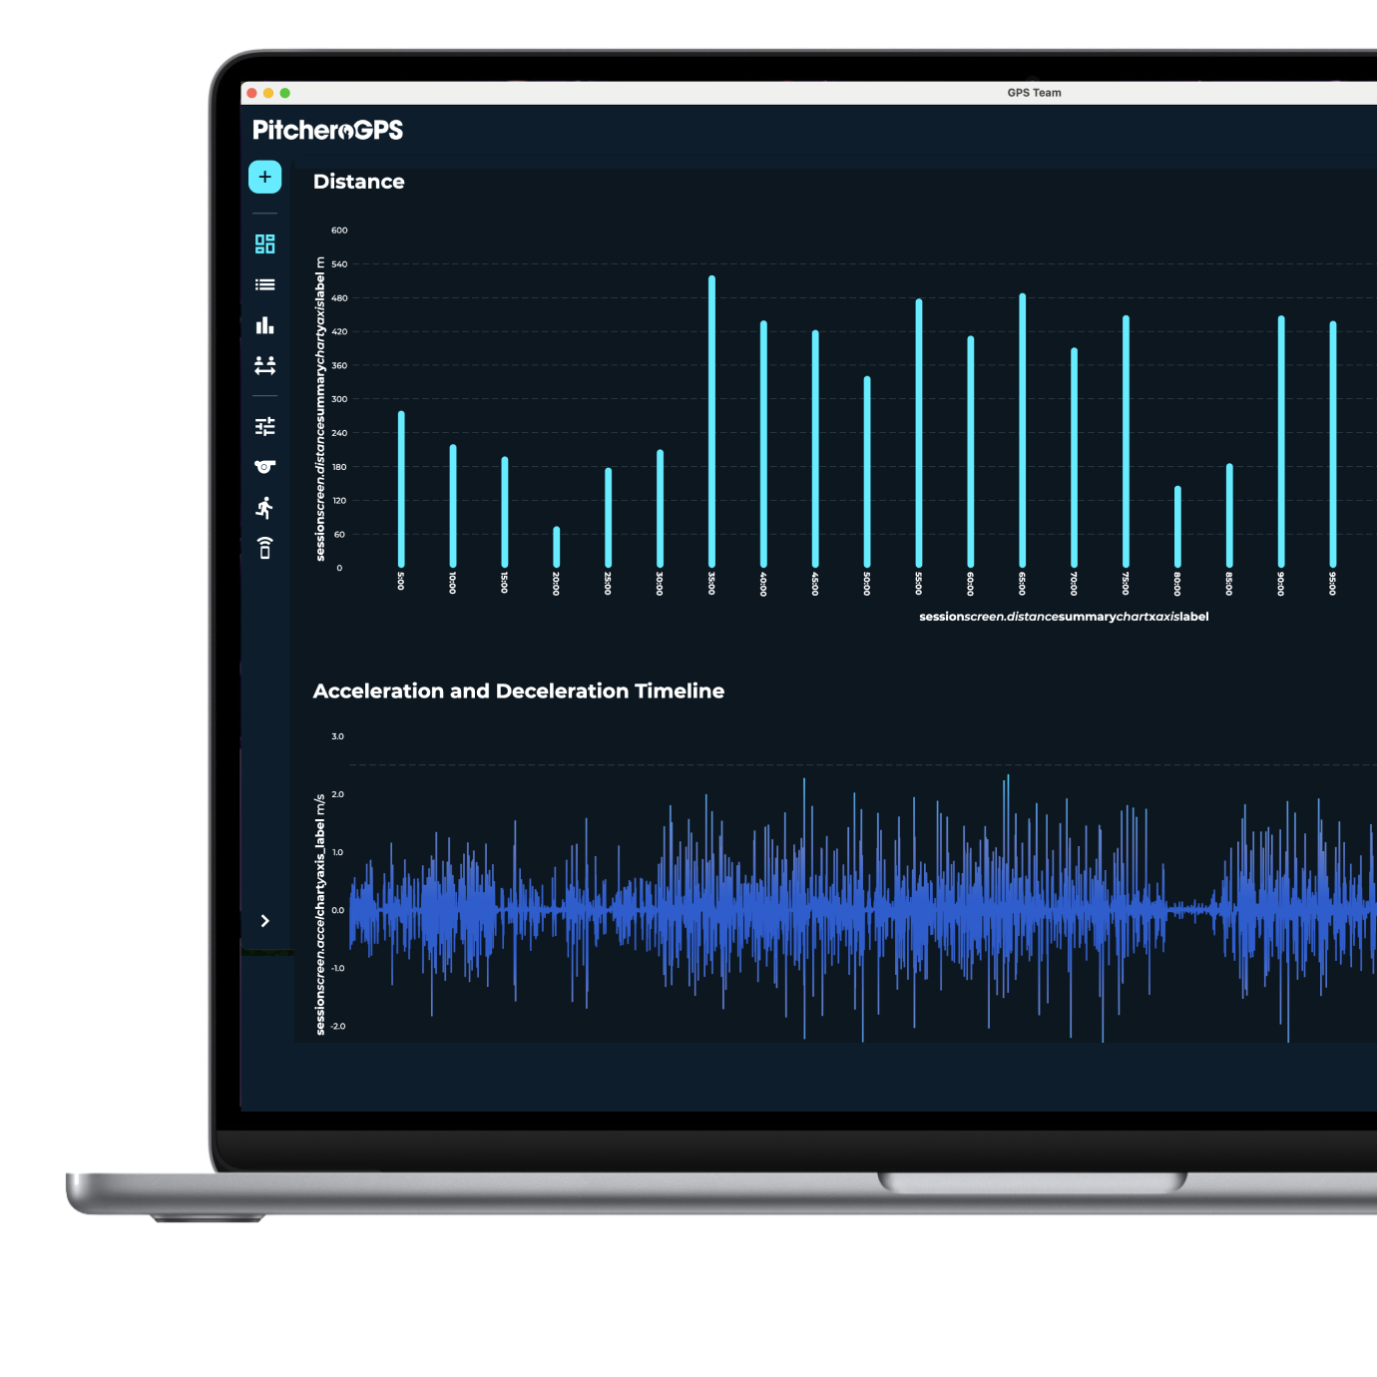The width and height of the screenshot is (1377, 1377).
Task: Click the 35:00 distance bar
Action: [x=711, y=421]
